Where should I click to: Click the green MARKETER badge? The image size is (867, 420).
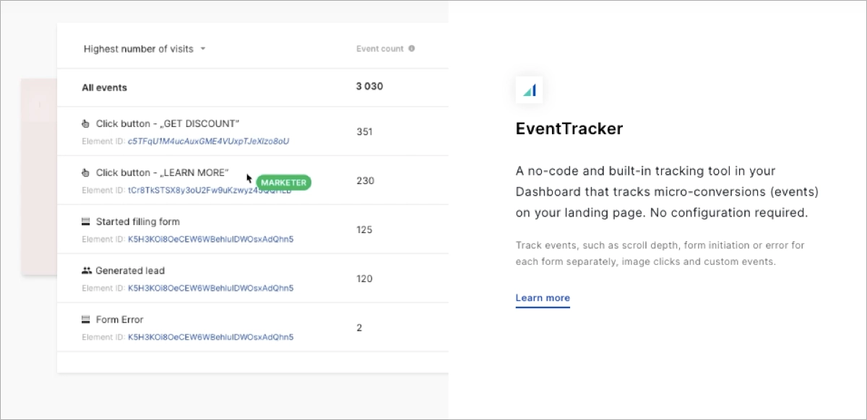(x=284, y=183)
